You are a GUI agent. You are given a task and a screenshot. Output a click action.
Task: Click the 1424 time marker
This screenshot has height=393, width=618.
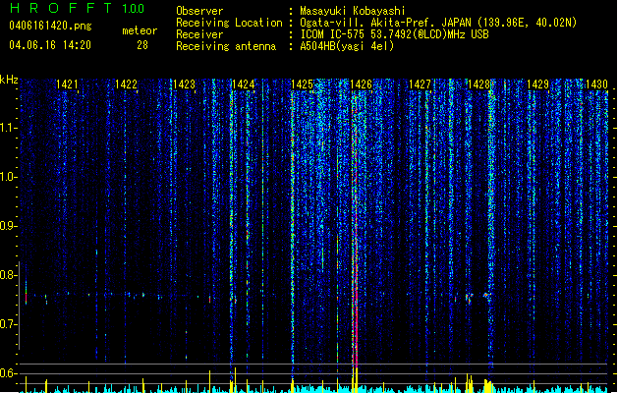click(244, 84)
